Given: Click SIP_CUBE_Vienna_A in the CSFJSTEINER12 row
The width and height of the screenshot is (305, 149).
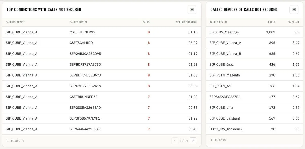Looking at the screenshot, I should 22,32.
